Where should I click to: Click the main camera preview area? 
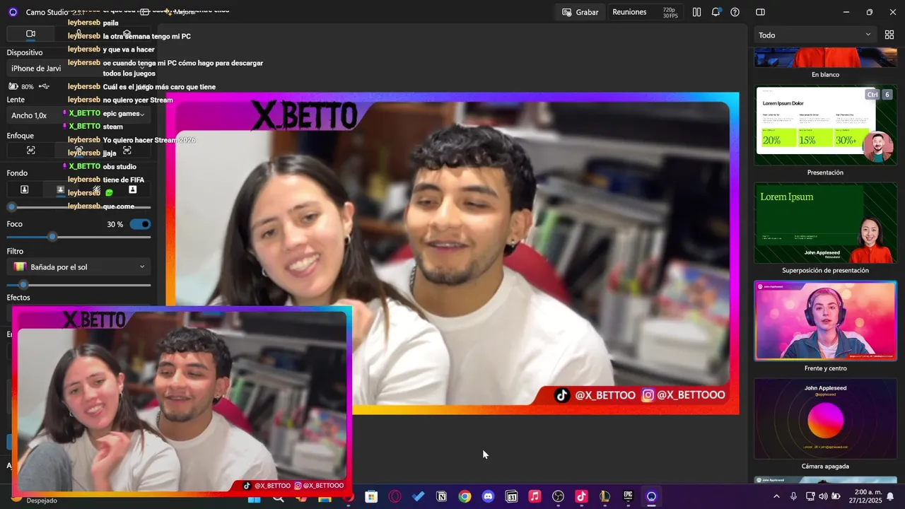tap(452, 253)
